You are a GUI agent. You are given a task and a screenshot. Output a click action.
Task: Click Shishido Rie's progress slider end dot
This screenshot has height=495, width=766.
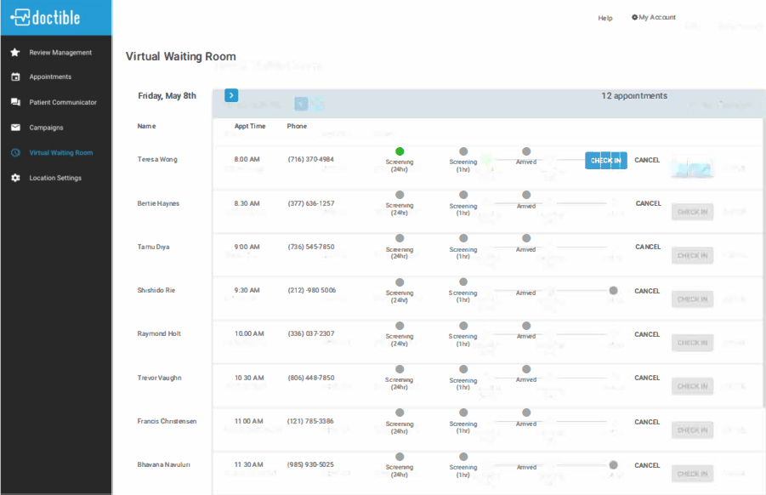613,290
